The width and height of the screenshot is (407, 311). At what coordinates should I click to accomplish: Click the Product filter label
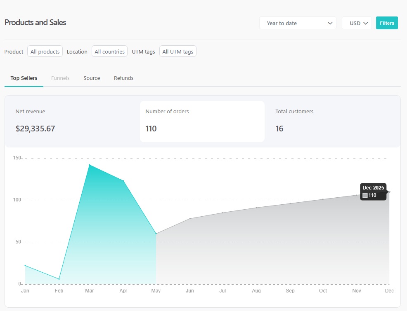(14, 51)
